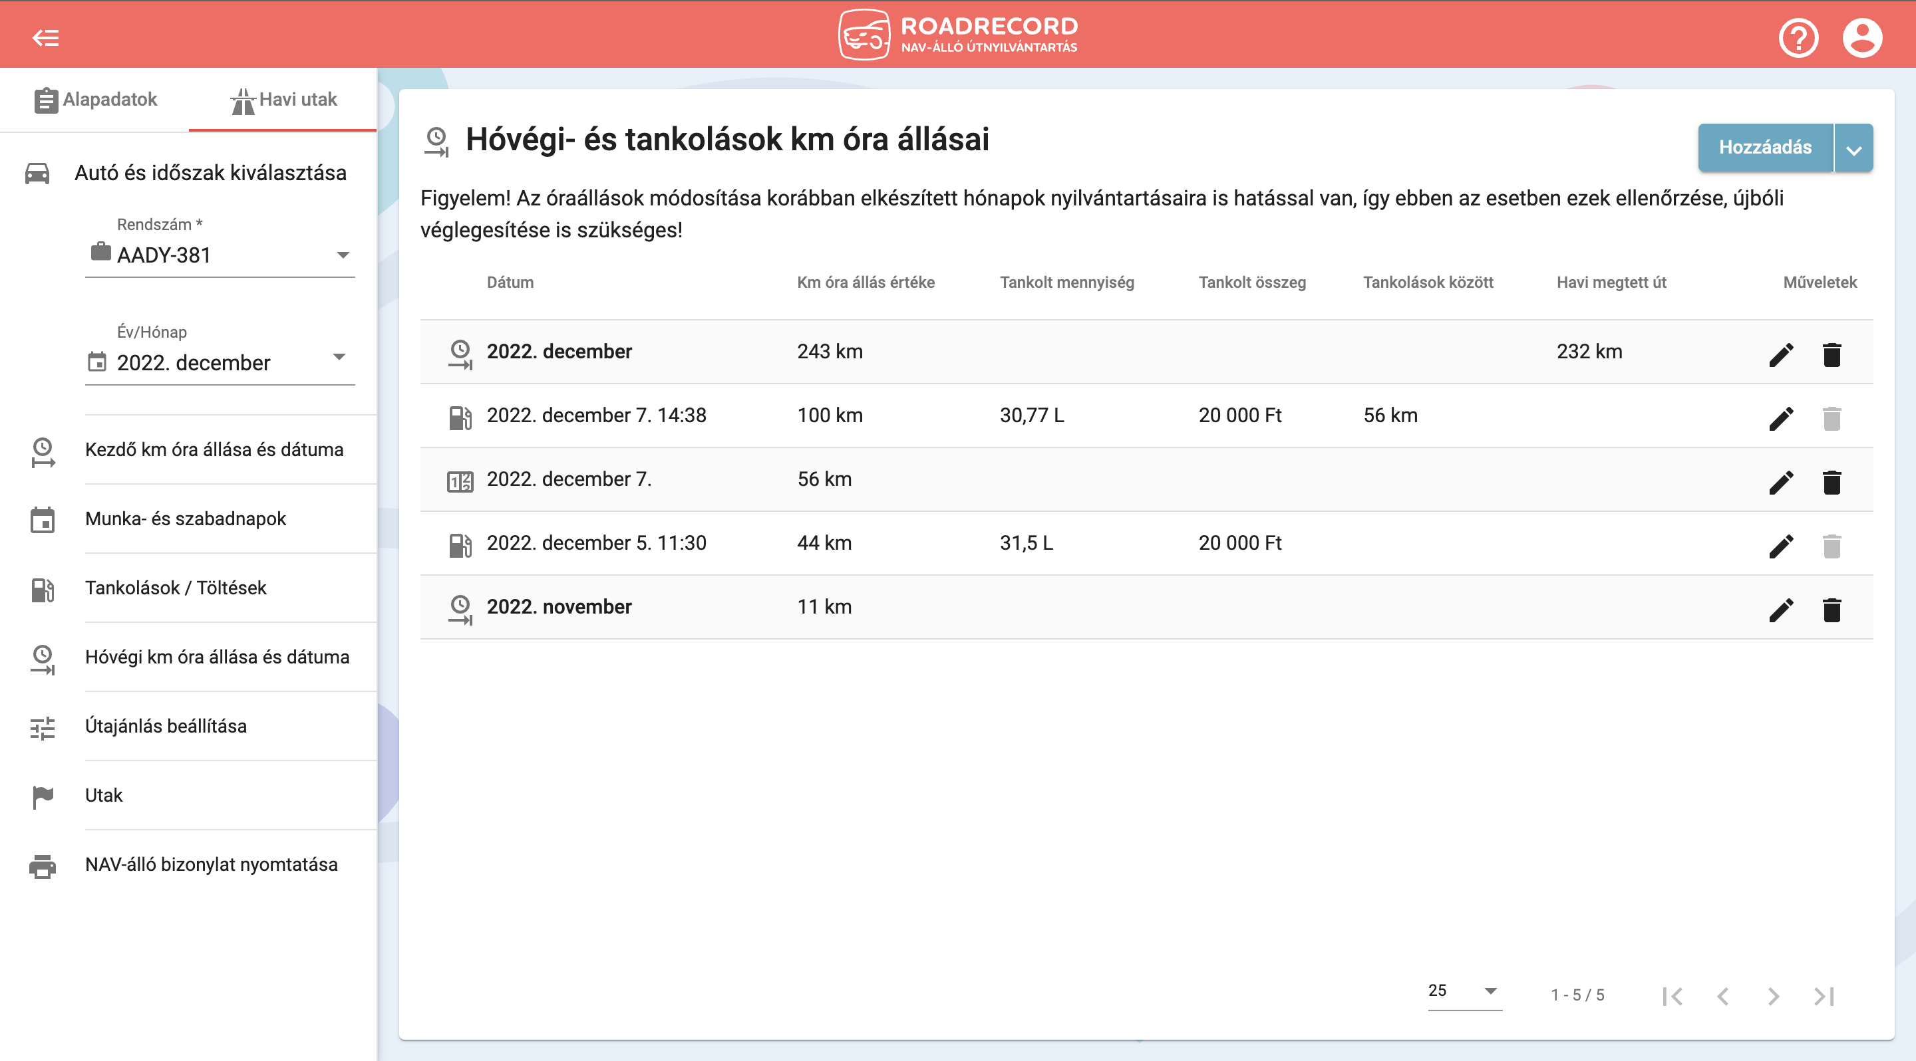Click the Tankolások között column header
Image resolution: width=1916 pixels, height=1061 pixels.
point(1428,283)
